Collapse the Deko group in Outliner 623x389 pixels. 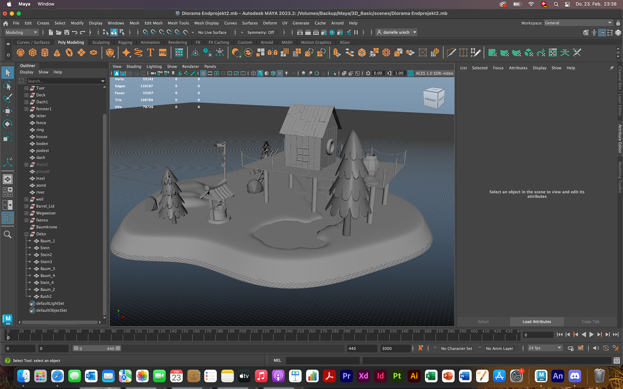coord(26,234)
